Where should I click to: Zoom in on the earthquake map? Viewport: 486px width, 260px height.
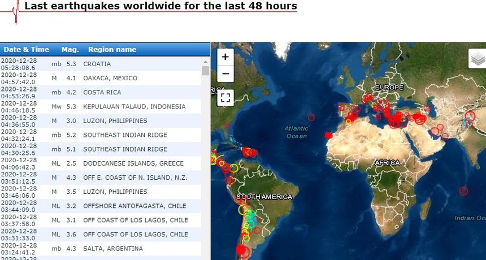pyautogui.click(x=225, y=57)
